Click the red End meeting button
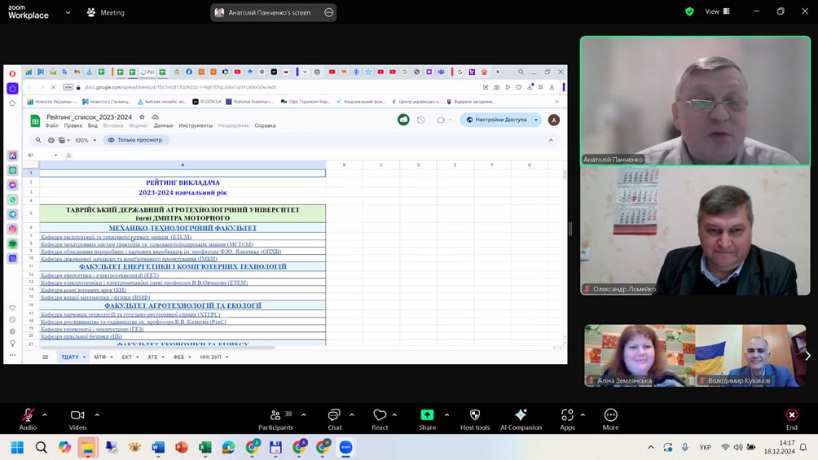Viewport: 818px width, 460px height. coord(791,415)
